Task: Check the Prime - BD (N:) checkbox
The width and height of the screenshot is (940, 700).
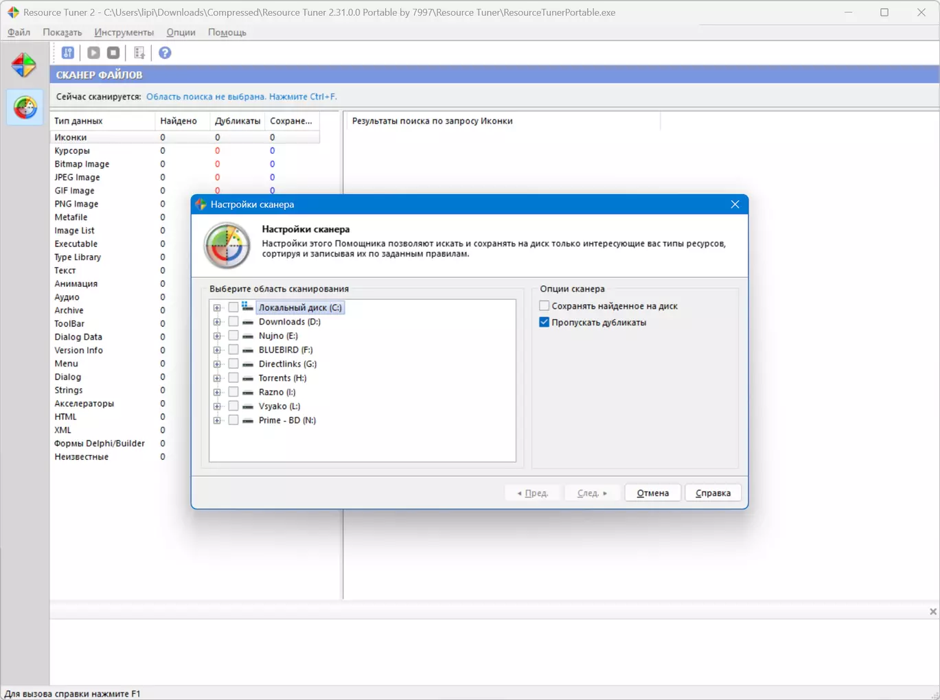Action: click(233, 420)
